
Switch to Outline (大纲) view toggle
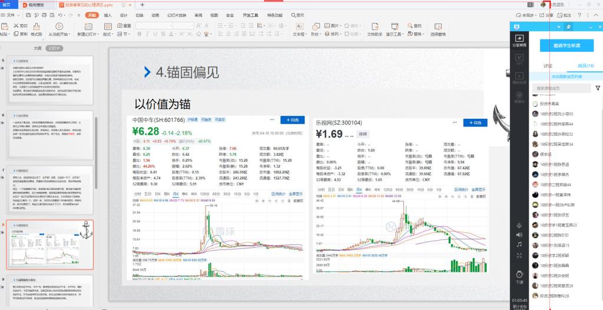37,48
